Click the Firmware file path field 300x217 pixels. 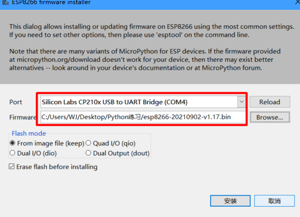coord(143,117)
